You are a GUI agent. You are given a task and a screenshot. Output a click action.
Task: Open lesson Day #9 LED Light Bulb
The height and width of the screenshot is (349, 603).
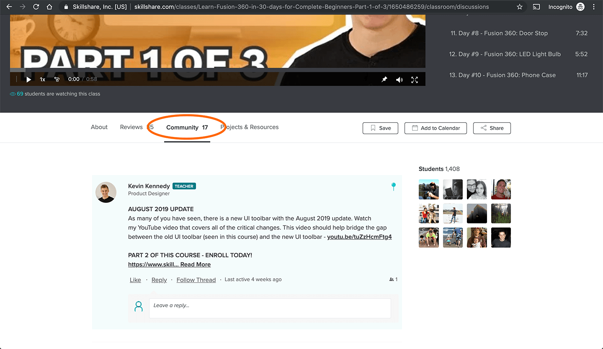click(518, 54)
